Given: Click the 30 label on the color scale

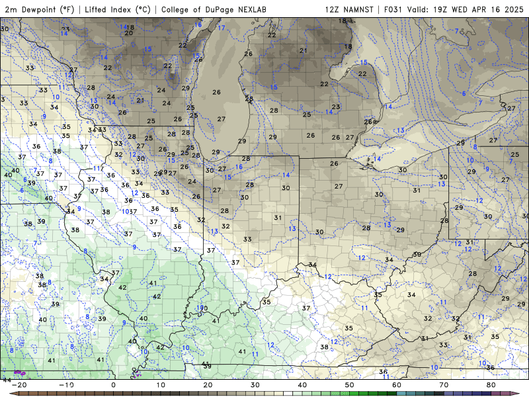Looking at the screenshot, I should point(255,385).
